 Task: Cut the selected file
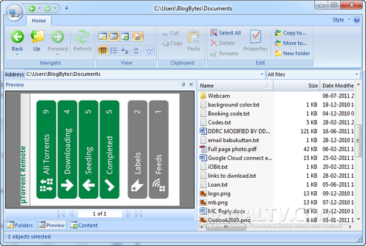(x=171, y=33)
